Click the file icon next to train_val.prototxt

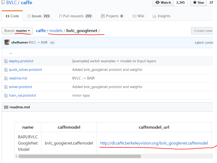[x=6, y=96]
